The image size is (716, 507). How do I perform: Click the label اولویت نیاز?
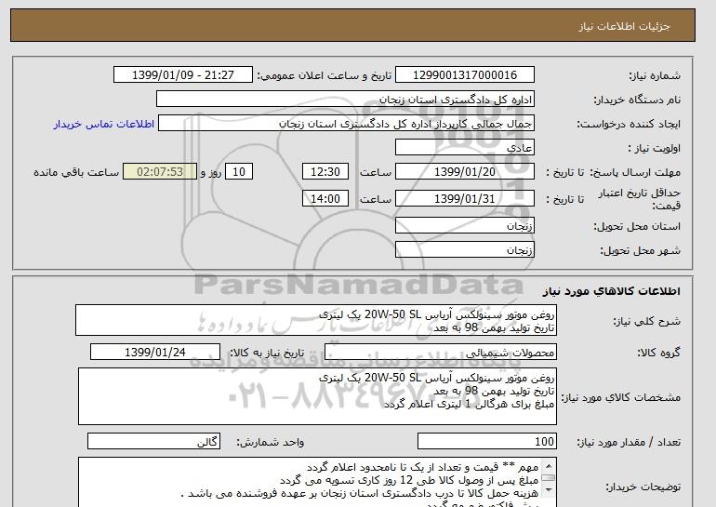(654, 148)
